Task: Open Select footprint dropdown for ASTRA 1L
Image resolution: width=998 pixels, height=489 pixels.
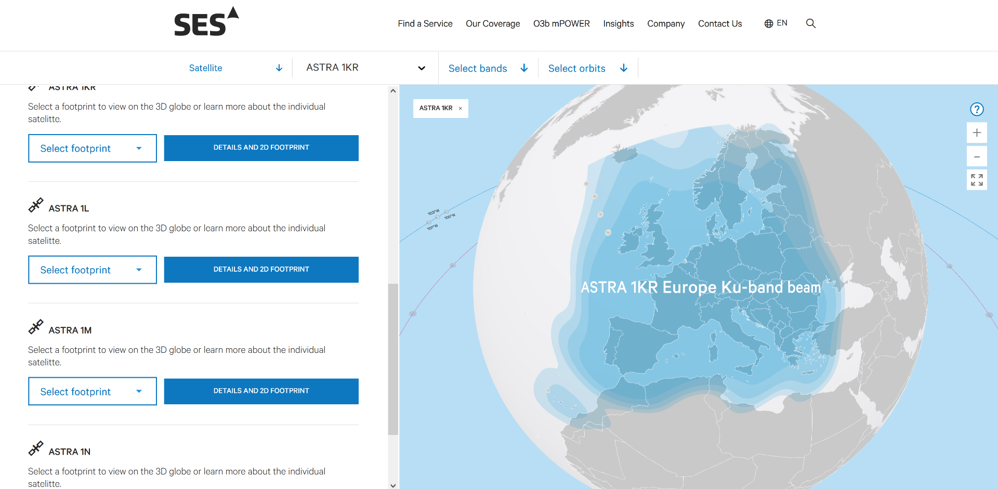Action: coord(92,270)
